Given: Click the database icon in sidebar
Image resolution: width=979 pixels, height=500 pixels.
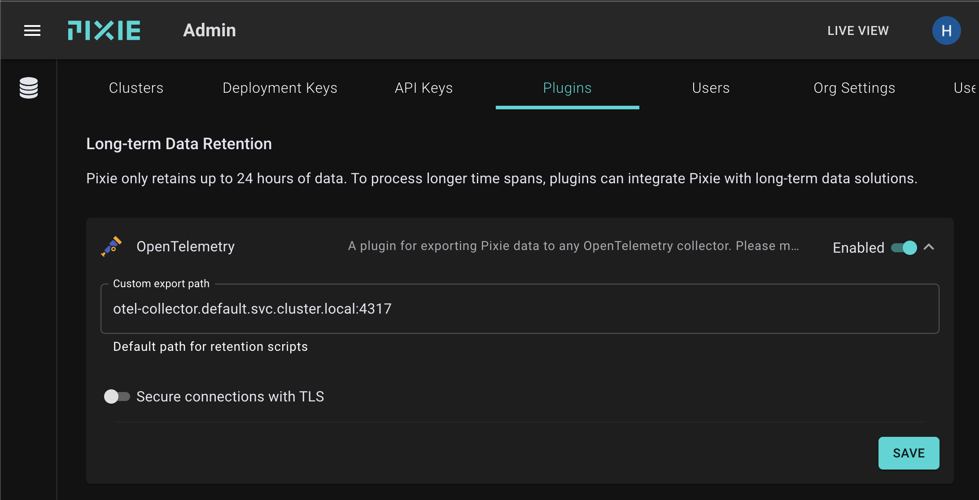Looking at the screenshot, I should click(29, 88).
